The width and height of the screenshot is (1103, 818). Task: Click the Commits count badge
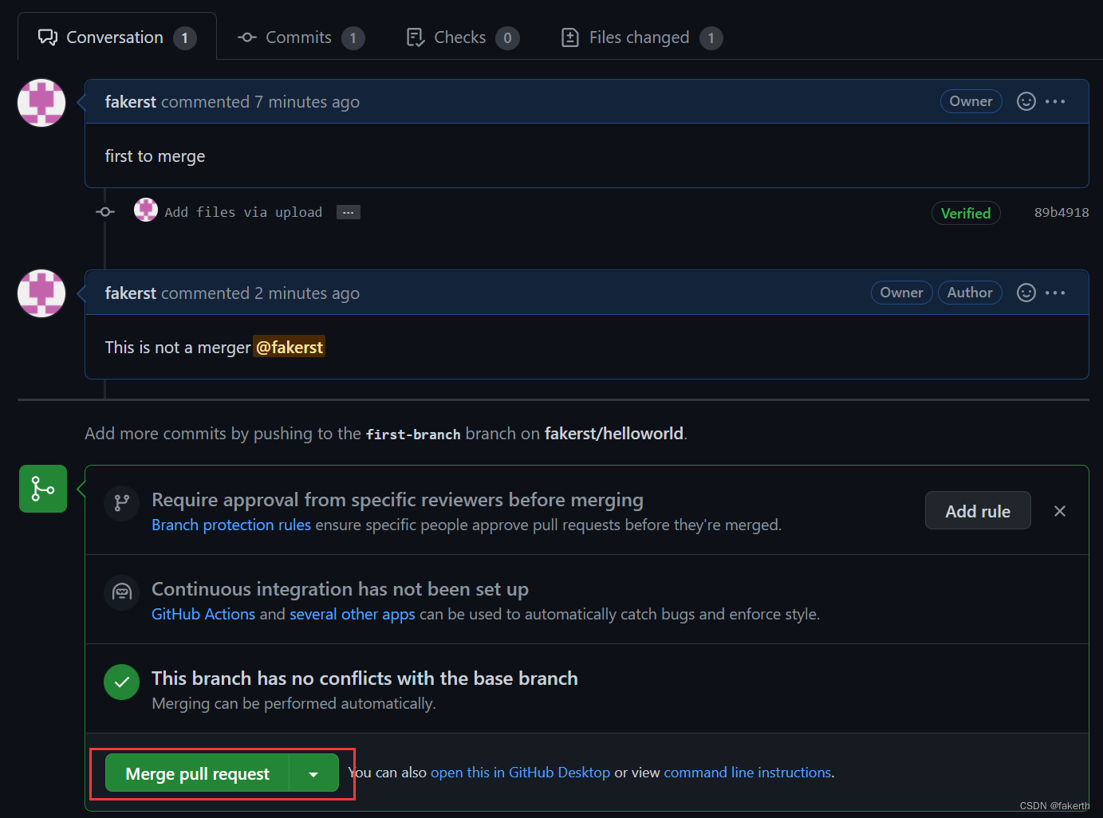point(353,38)
